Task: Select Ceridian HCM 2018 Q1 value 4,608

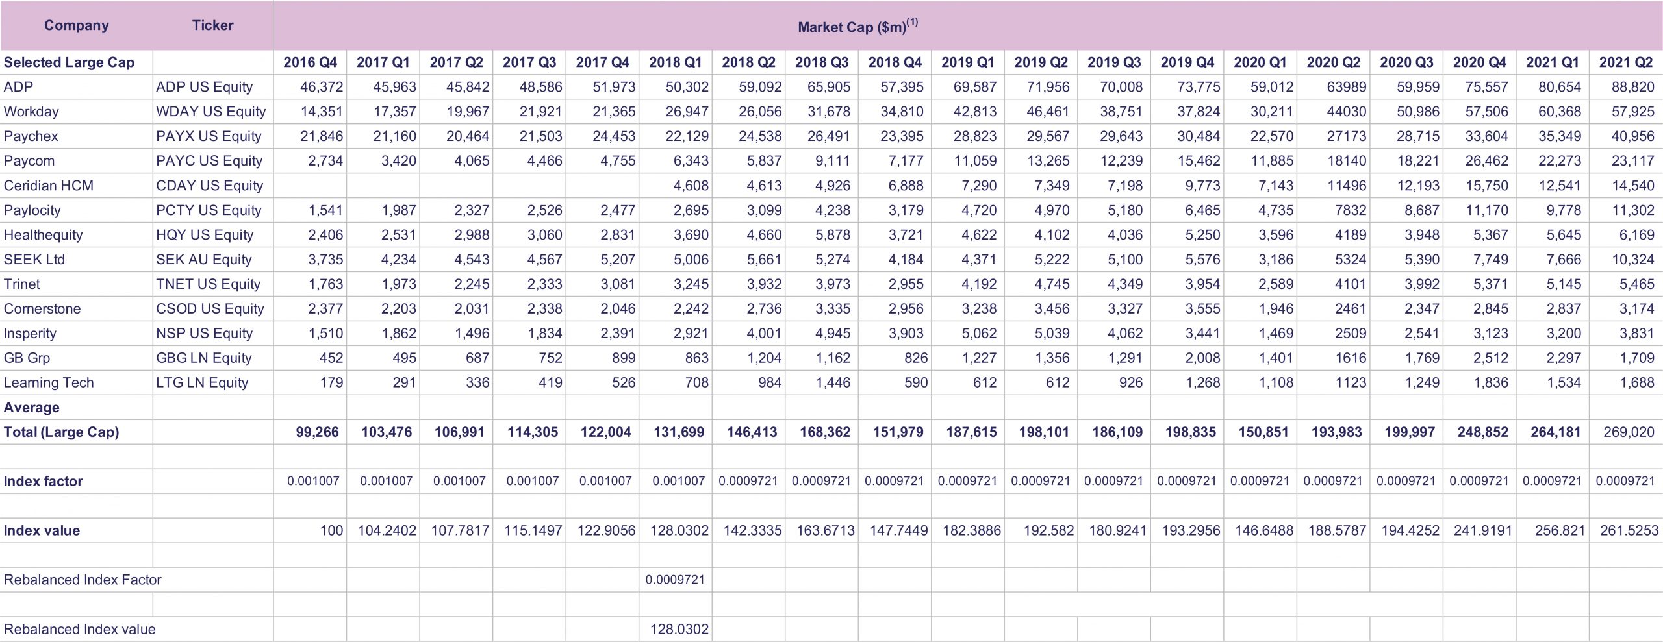Action: coord(691,186)
